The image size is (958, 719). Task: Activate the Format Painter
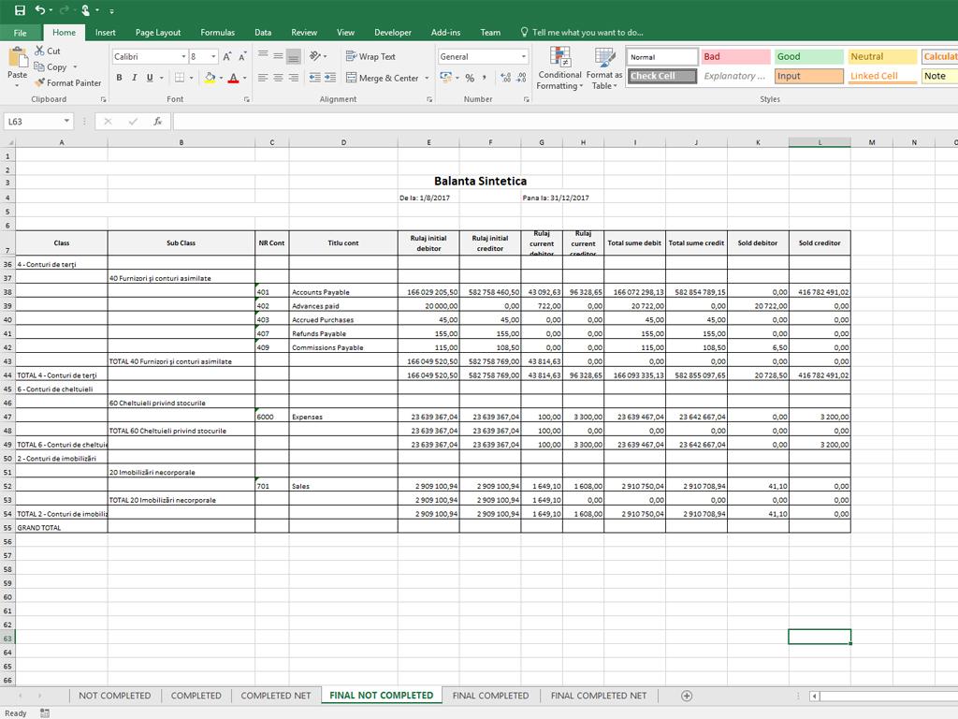[67, 82]
